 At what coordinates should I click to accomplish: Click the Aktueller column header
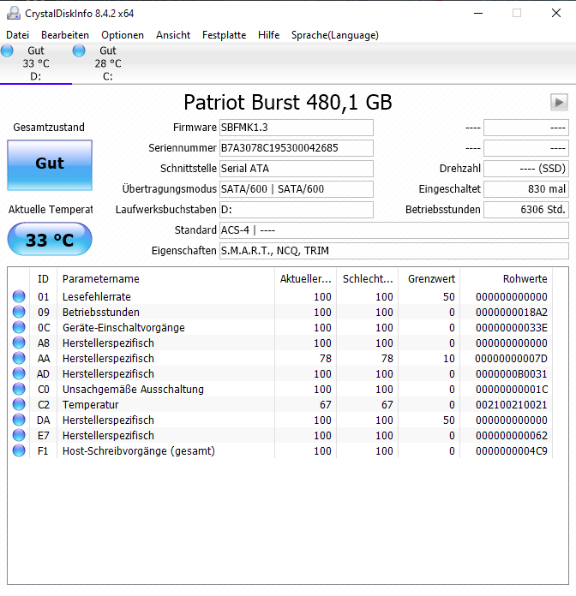305,279
